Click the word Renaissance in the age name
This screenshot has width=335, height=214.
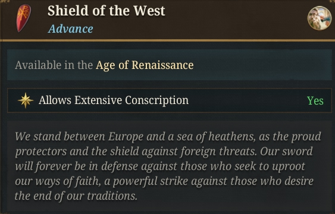pos(162,65)
